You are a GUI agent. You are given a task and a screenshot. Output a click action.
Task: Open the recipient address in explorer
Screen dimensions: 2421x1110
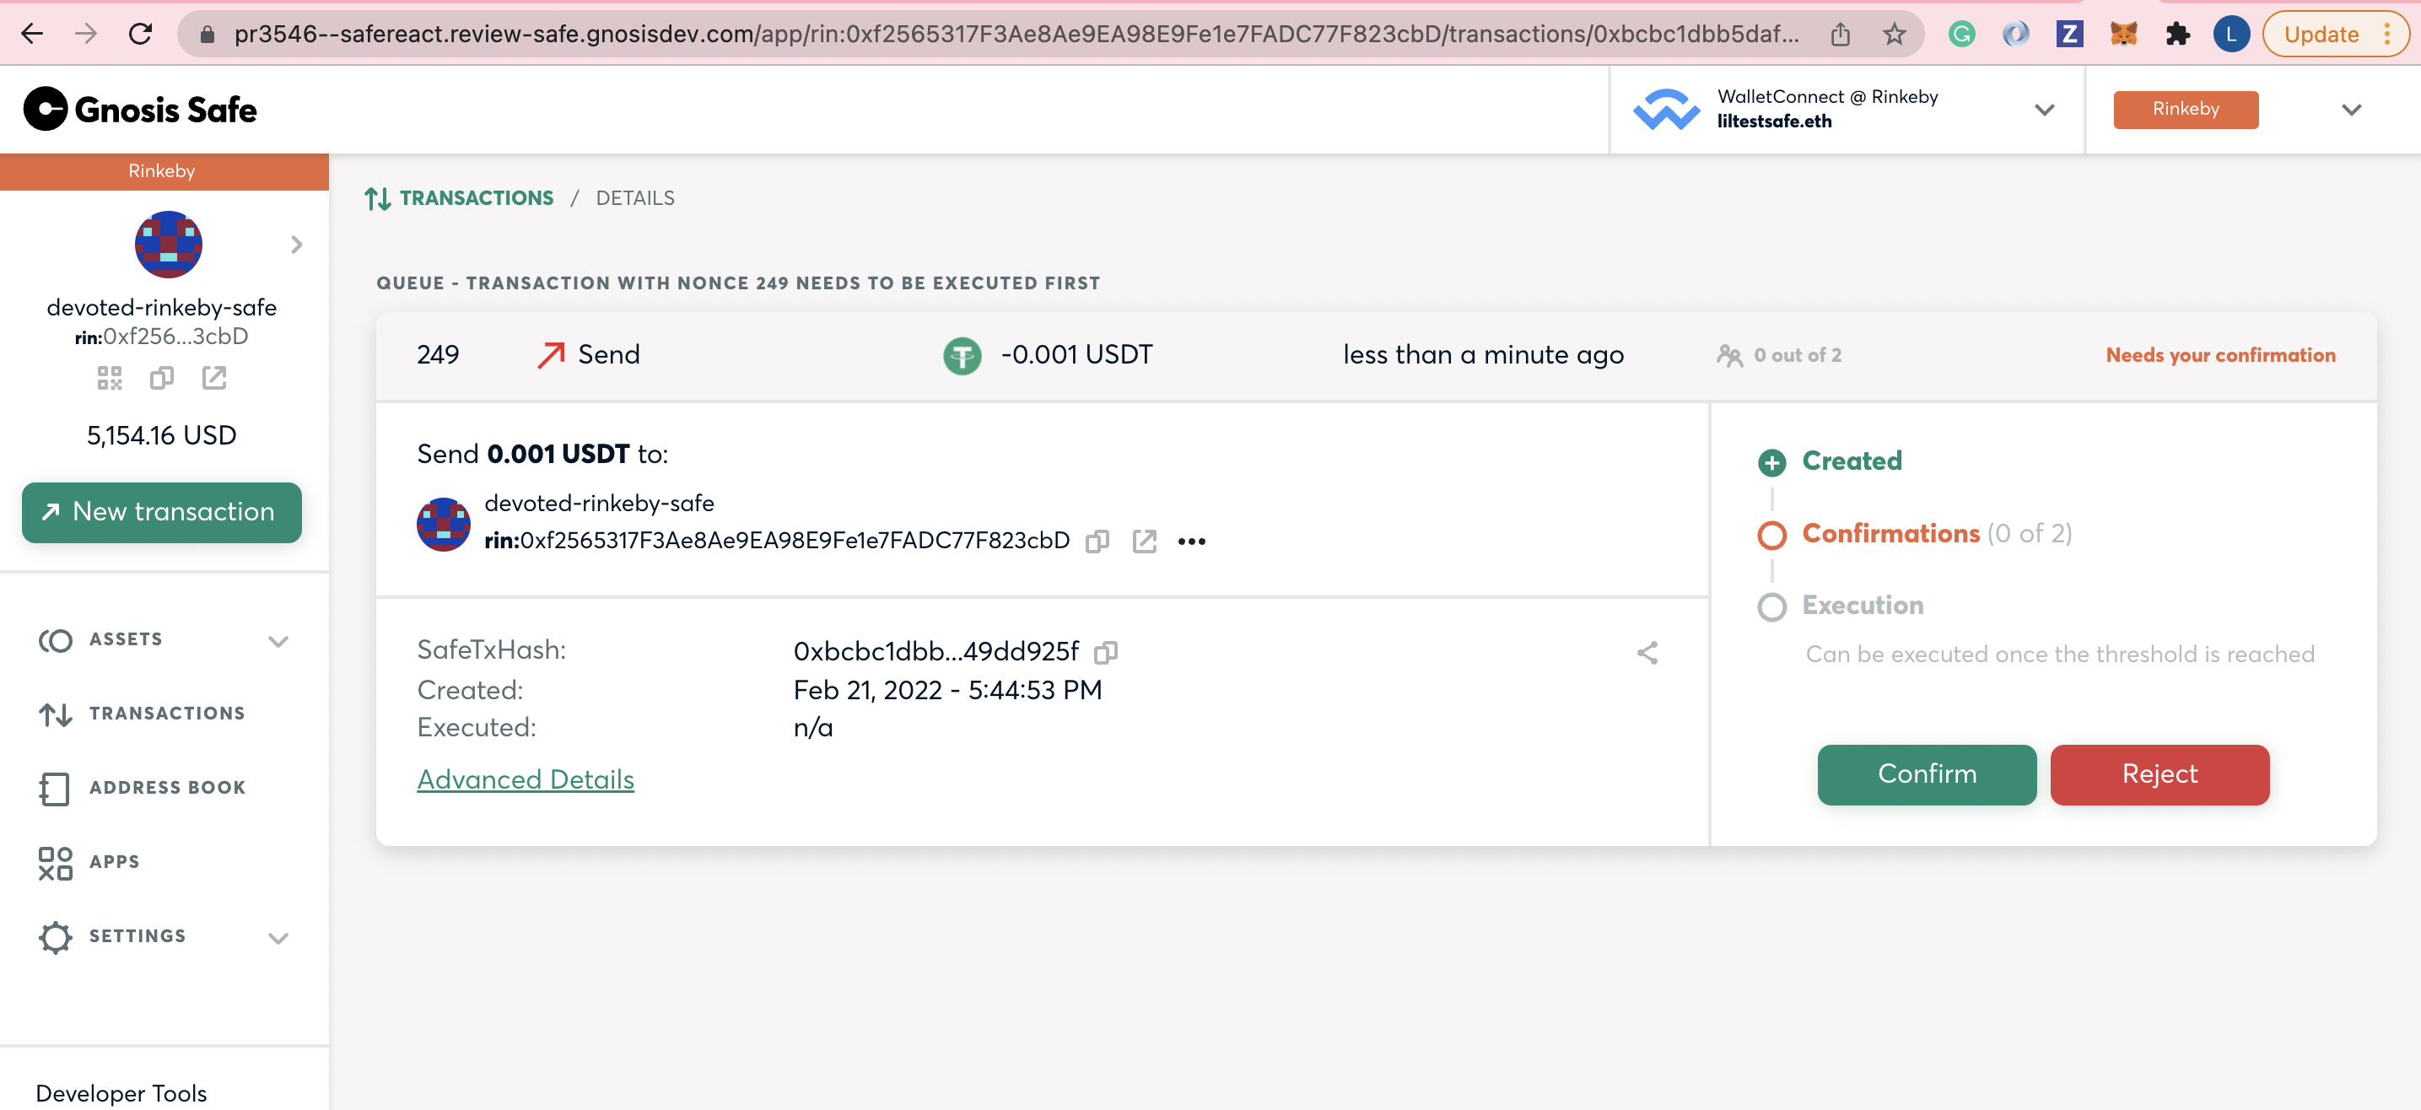[x=1144, y=542]
